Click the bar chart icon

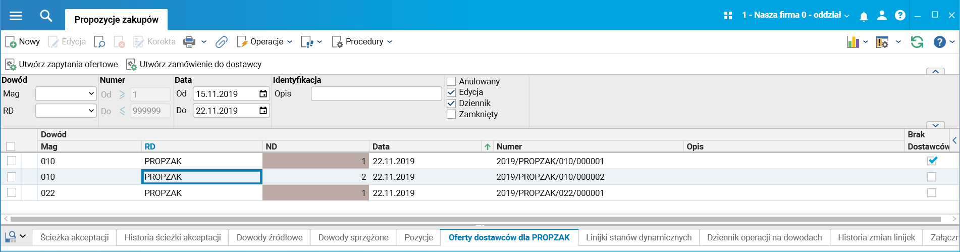(x=853, y=42)
